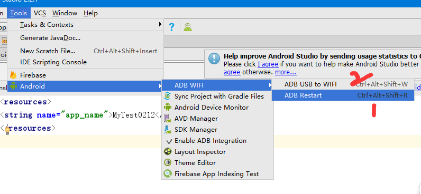The image size is (421, 194).
Task: Expand the ADB WIFI submenu arrow
Action: coord(270,85)
